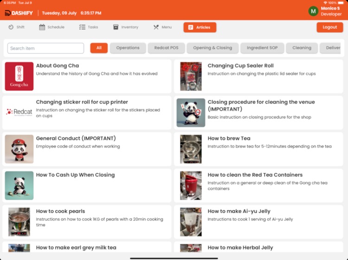Select the Menu tab
This screenshot has height=260, width=348.
point(162,27)
